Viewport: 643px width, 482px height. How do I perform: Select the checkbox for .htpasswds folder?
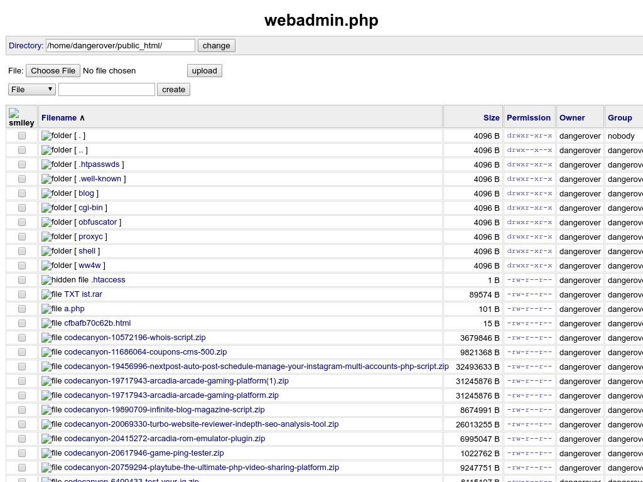coord(22,164)
